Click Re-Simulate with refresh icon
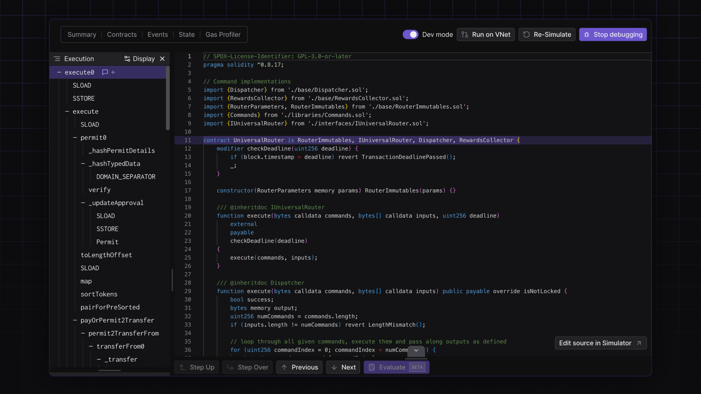701x394 pixels. point(547,35)
